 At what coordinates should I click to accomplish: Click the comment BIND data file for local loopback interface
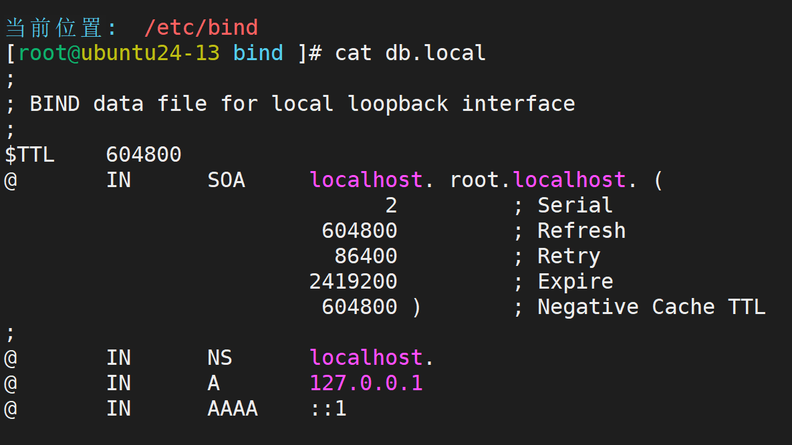tap(303, 104)
